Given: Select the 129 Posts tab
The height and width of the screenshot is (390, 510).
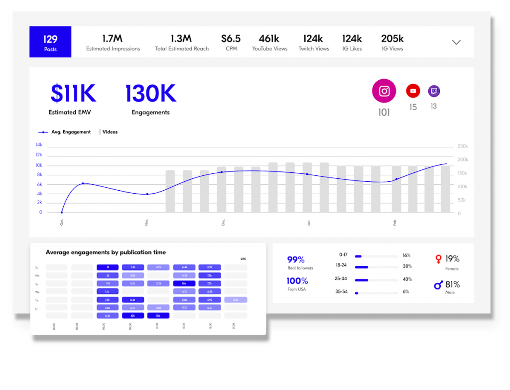Looking at the screenshot, I should tap(50, 42).
